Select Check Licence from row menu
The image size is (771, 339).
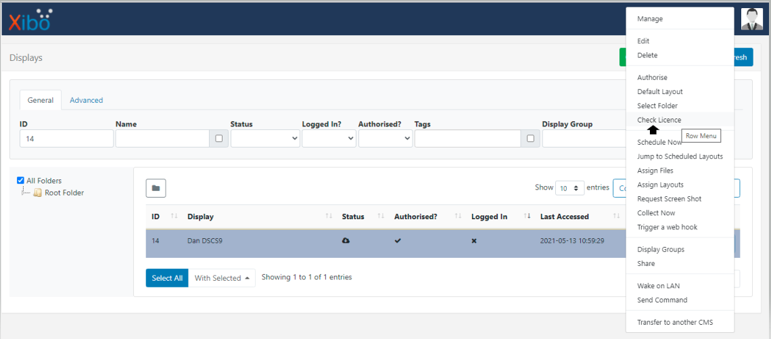[659, 120]
